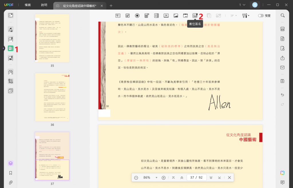Open the Edit PDF tool
This screenshot has height=188, width=293.
tap(11, 39)
